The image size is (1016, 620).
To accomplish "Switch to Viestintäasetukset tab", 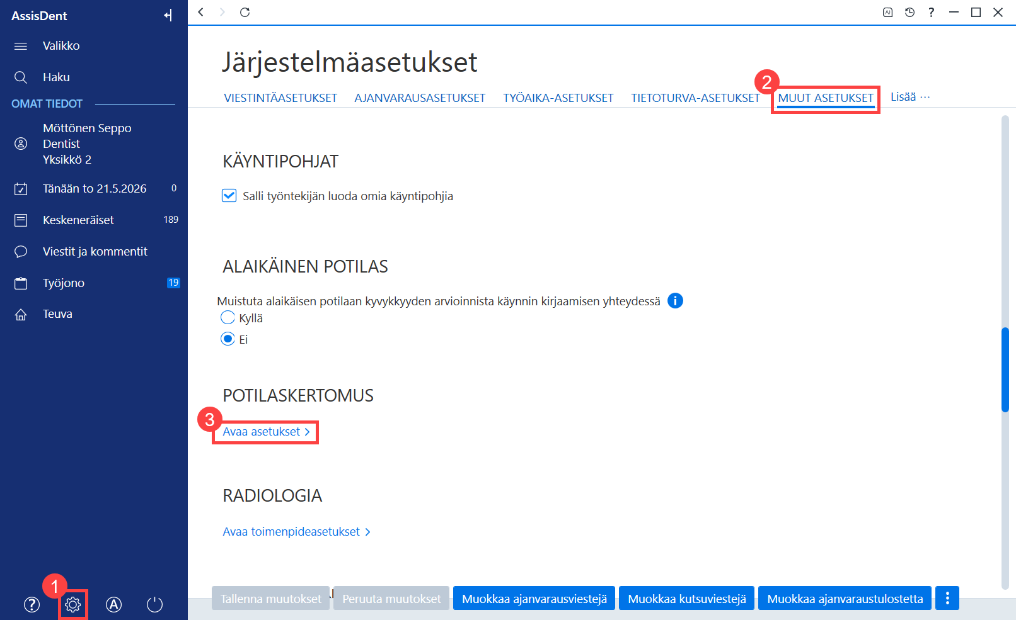I will [280, 98].
